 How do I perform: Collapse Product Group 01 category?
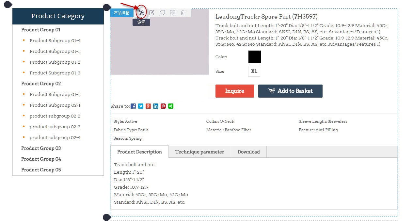[x=41, y=30]
